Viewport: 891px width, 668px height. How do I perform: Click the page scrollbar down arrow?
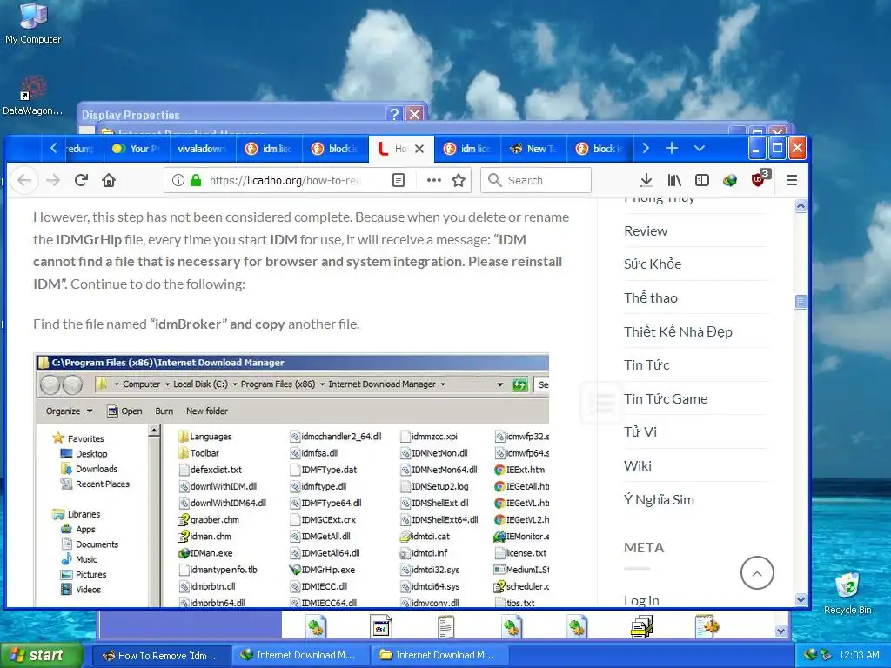click(x=801, y=599)
